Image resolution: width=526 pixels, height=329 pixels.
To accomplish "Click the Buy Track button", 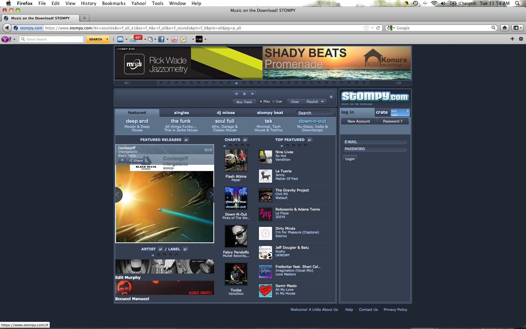I will click(244, 102).
